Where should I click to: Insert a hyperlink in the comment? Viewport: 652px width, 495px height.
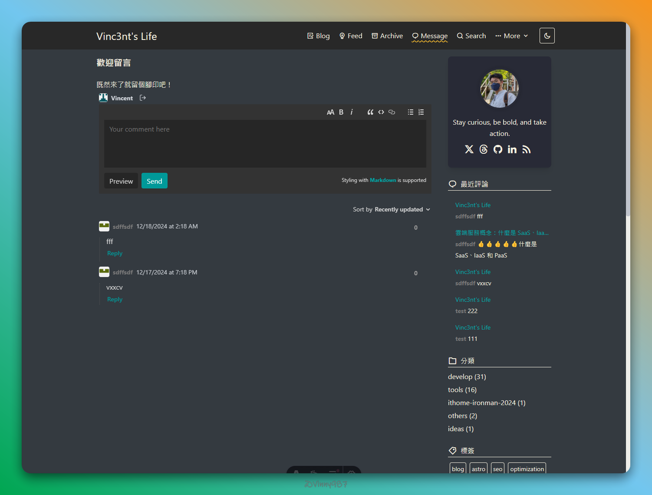pyautogui.click(x=392, y=112)
